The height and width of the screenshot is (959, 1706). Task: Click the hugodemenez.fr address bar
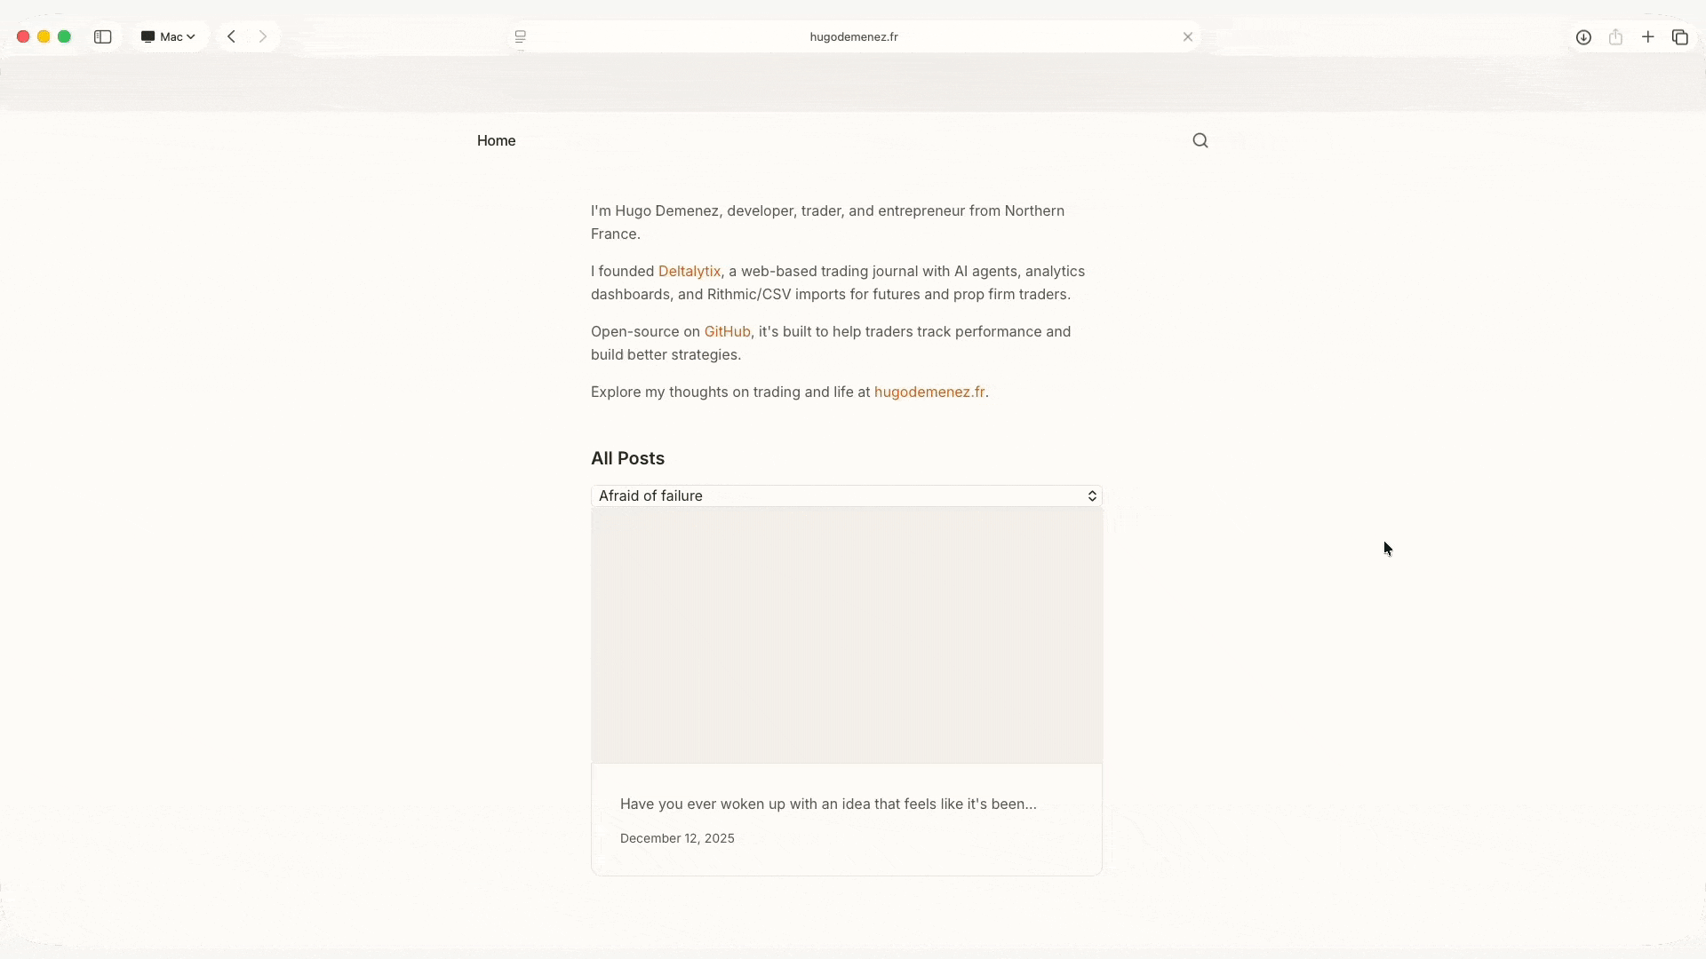(x=853, y=36)
